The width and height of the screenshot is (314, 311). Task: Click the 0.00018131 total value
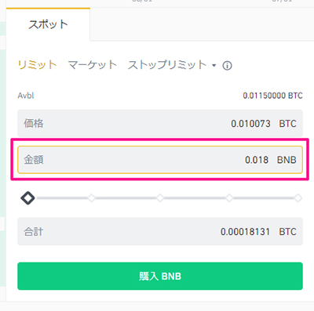245,232
